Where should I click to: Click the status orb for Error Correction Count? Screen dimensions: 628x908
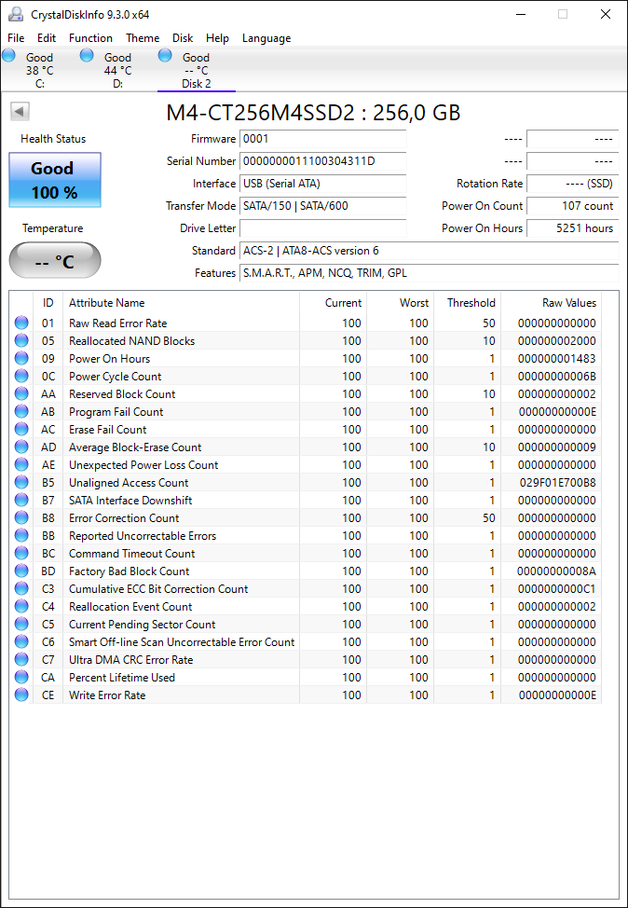[x=21, y=517]
